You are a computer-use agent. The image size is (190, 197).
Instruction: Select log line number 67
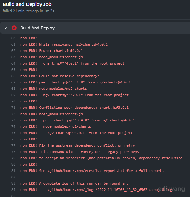click(x=14, y=82)
